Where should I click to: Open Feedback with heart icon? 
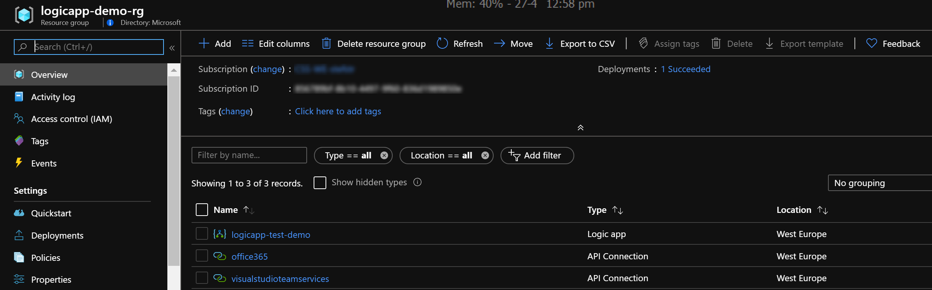(x=893, y=44)
